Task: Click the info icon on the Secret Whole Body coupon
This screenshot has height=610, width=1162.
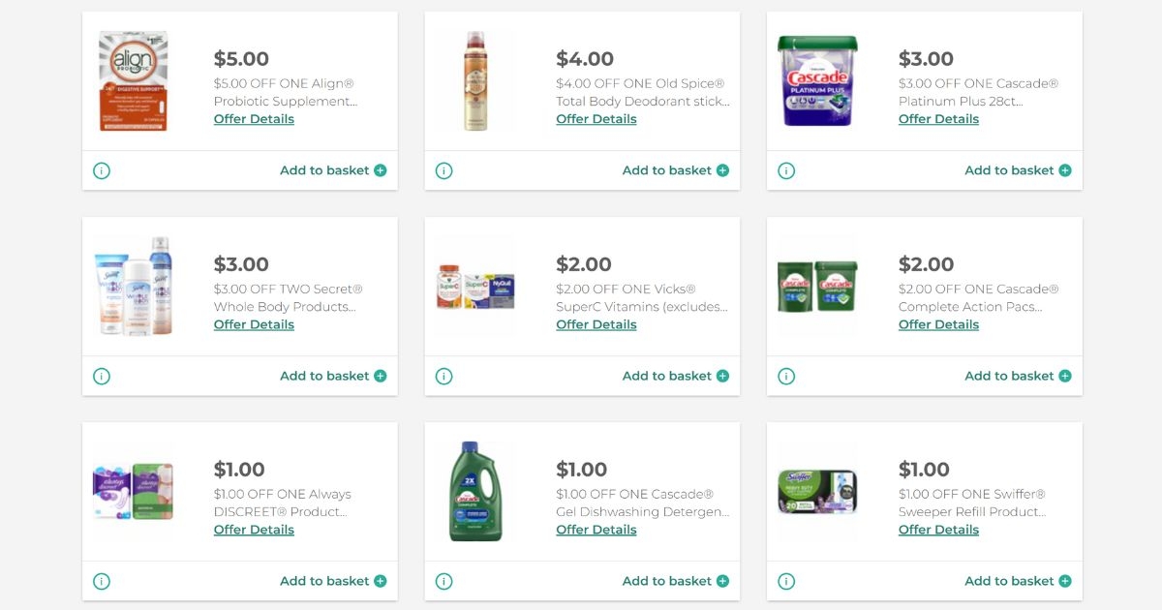Action: click(101, 376)
